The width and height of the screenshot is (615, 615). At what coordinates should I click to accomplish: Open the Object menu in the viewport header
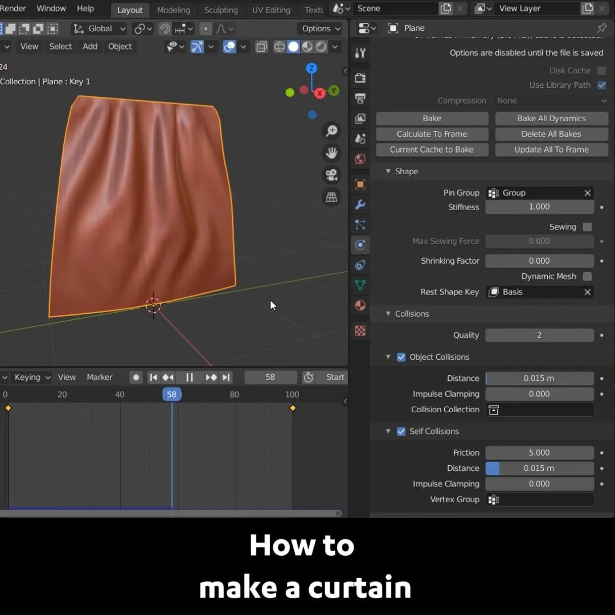(x=120, y=46)
